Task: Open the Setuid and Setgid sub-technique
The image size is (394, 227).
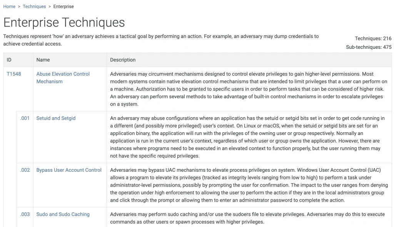Action: click(56, 118)
